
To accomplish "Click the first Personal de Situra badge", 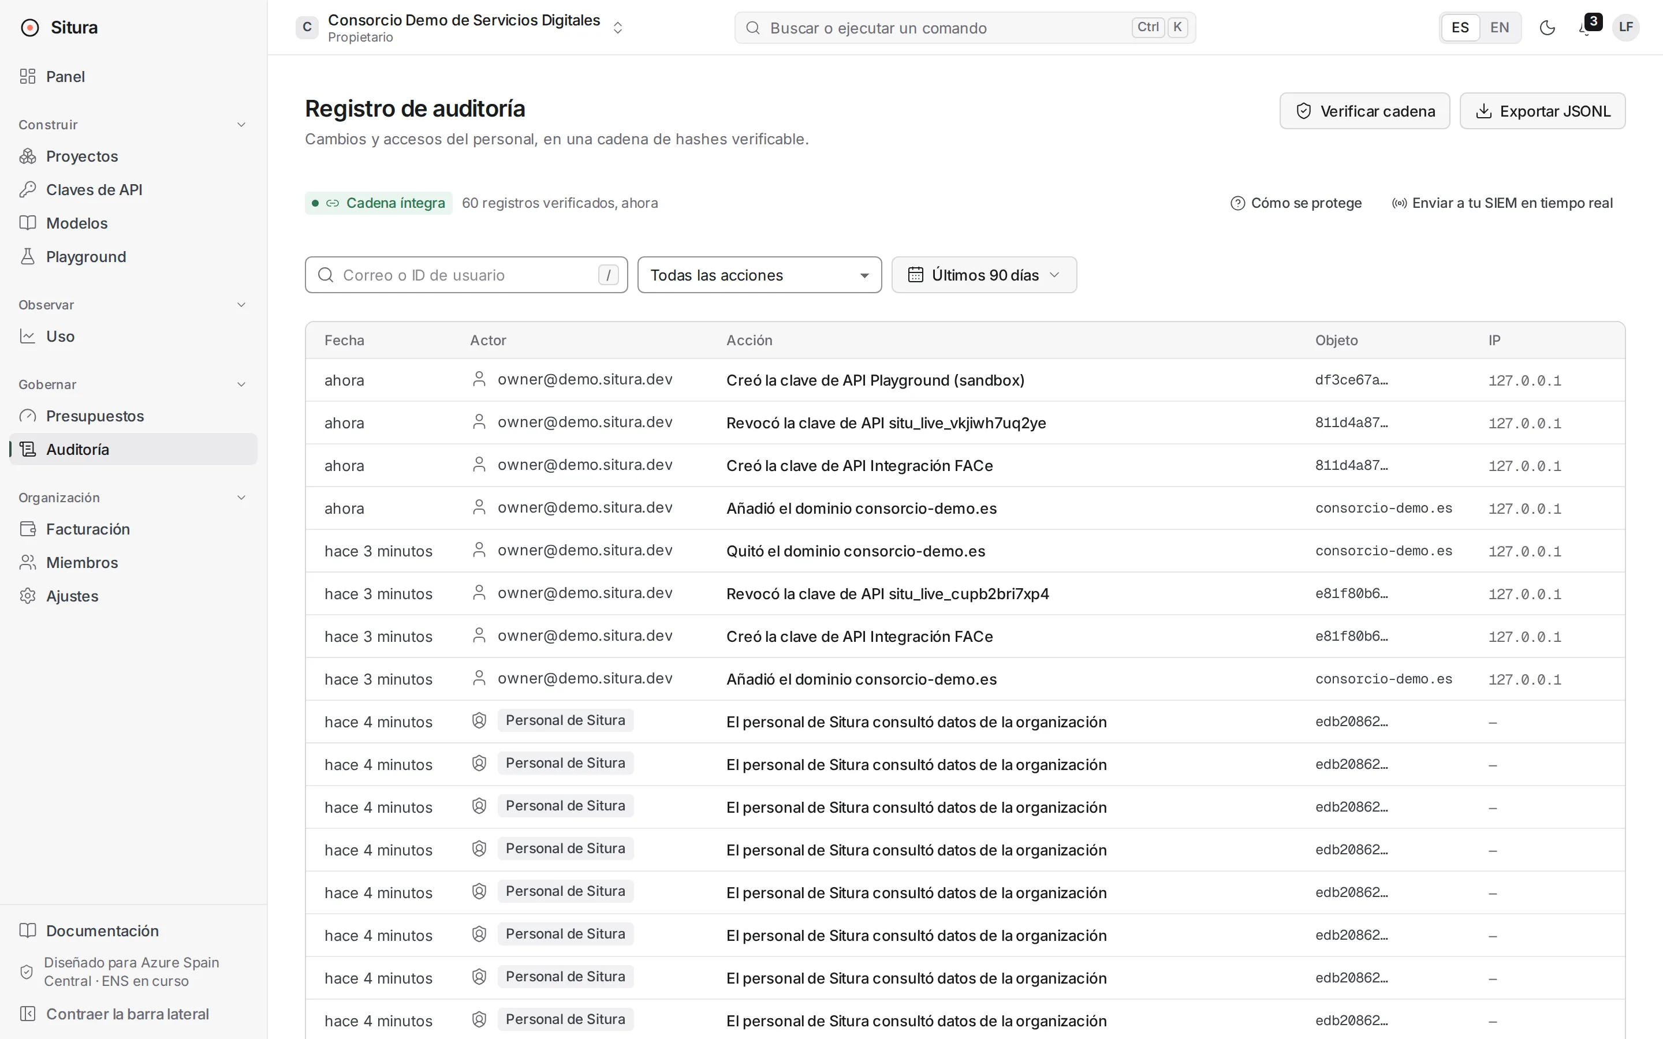I will (x=565, y=720).
